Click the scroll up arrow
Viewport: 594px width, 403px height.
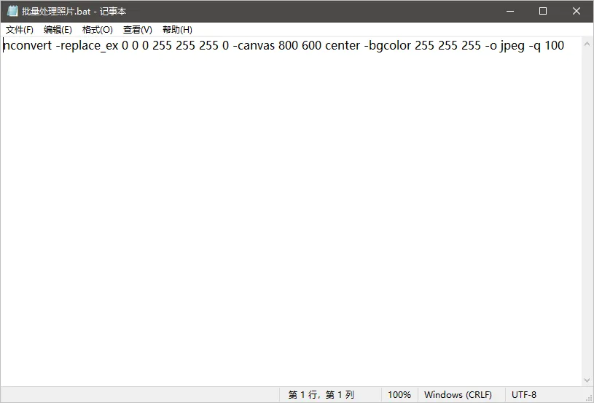pos(587,44)
